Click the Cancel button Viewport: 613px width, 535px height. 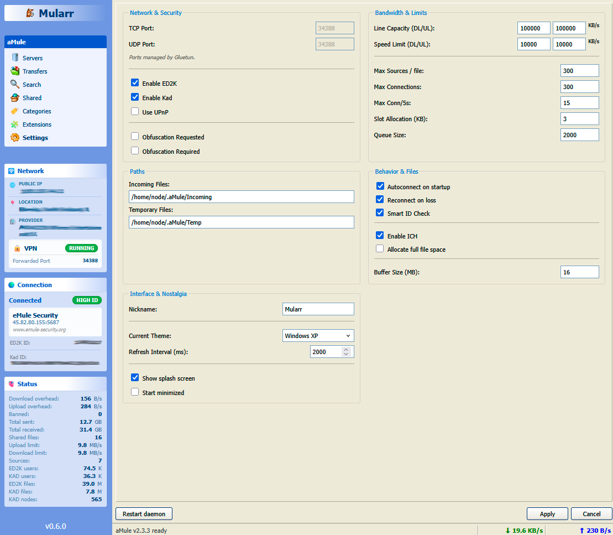click(x=591, y=514)
